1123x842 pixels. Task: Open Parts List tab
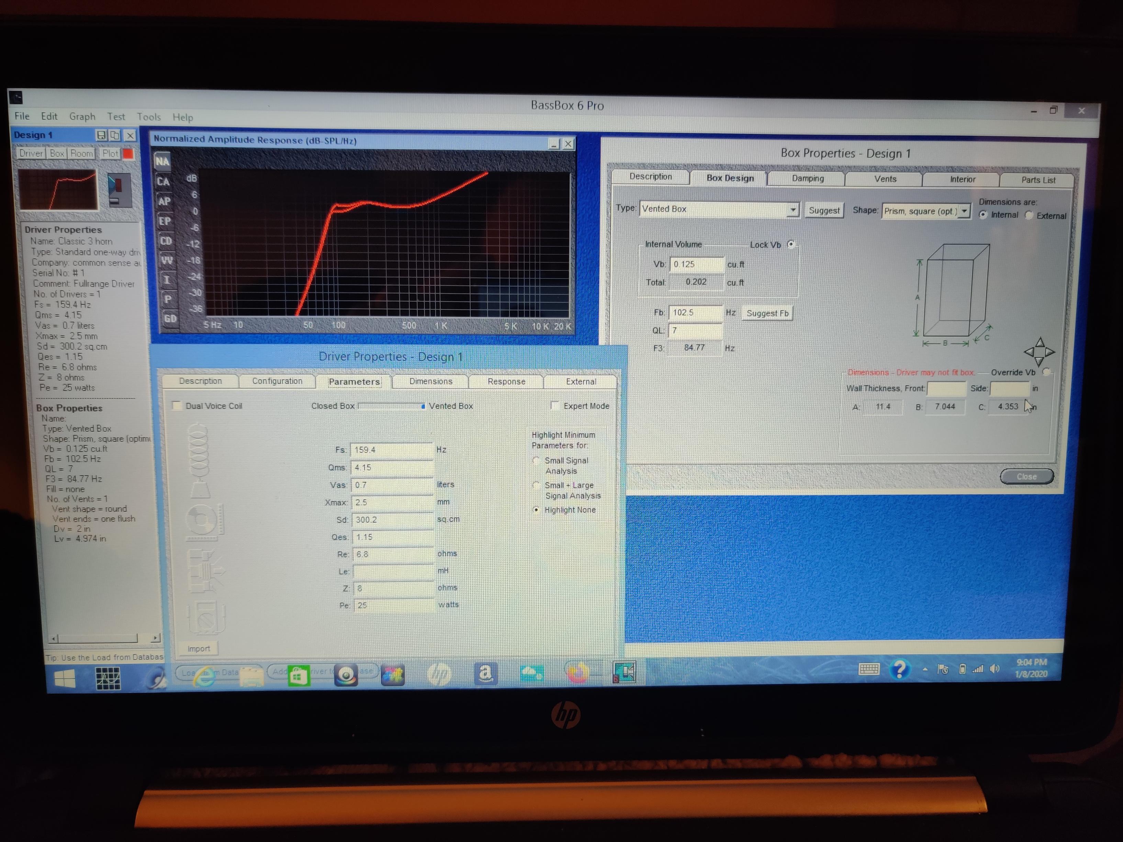[x=1038, y=180]
